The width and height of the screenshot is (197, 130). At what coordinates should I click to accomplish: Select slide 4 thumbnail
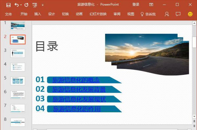pos(18,67)
